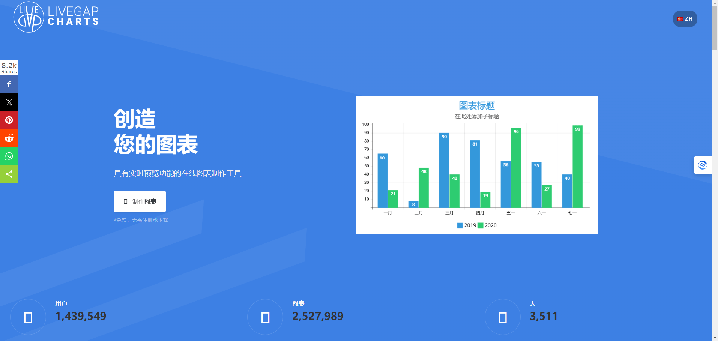Viewport: 718px width, 341px height.
Task: Open the floating chart widget on the right edge
Action: pyautogui.click(x=702, y=165)
